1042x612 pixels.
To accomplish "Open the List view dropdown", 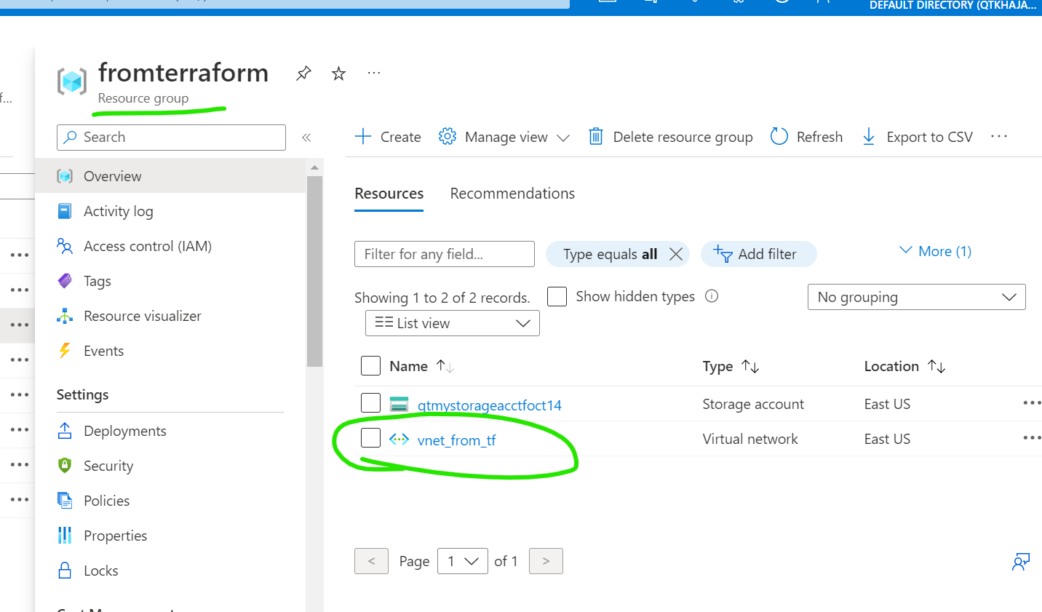I will click(x=453, y=323).
